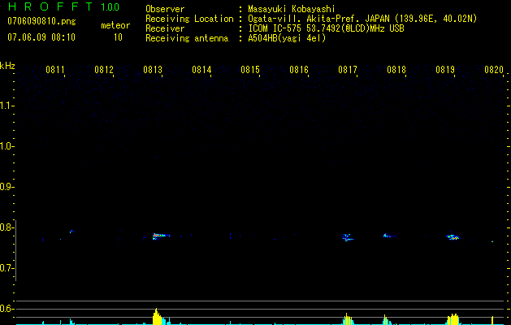
Task: Click the 0819 time axis marker
Action: (445, 70)
